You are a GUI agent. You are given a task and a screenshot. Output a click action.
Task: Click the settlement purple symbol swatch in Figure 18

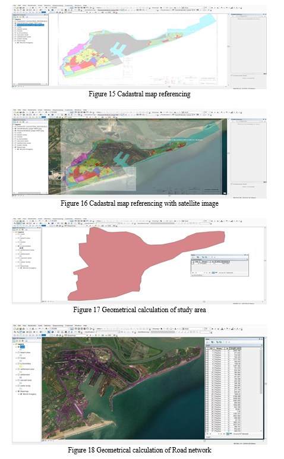pyautogui.click(x=20, y=378)
